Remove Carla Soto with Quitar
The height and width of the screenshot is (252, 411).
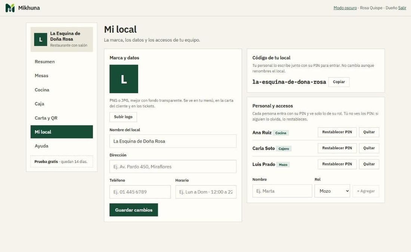tap(369, 148)
